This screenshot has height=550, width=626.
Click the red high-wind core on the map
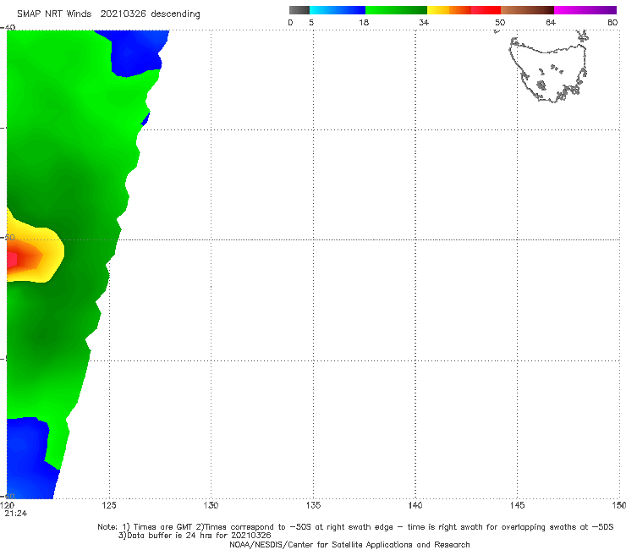tap(12, 260)
